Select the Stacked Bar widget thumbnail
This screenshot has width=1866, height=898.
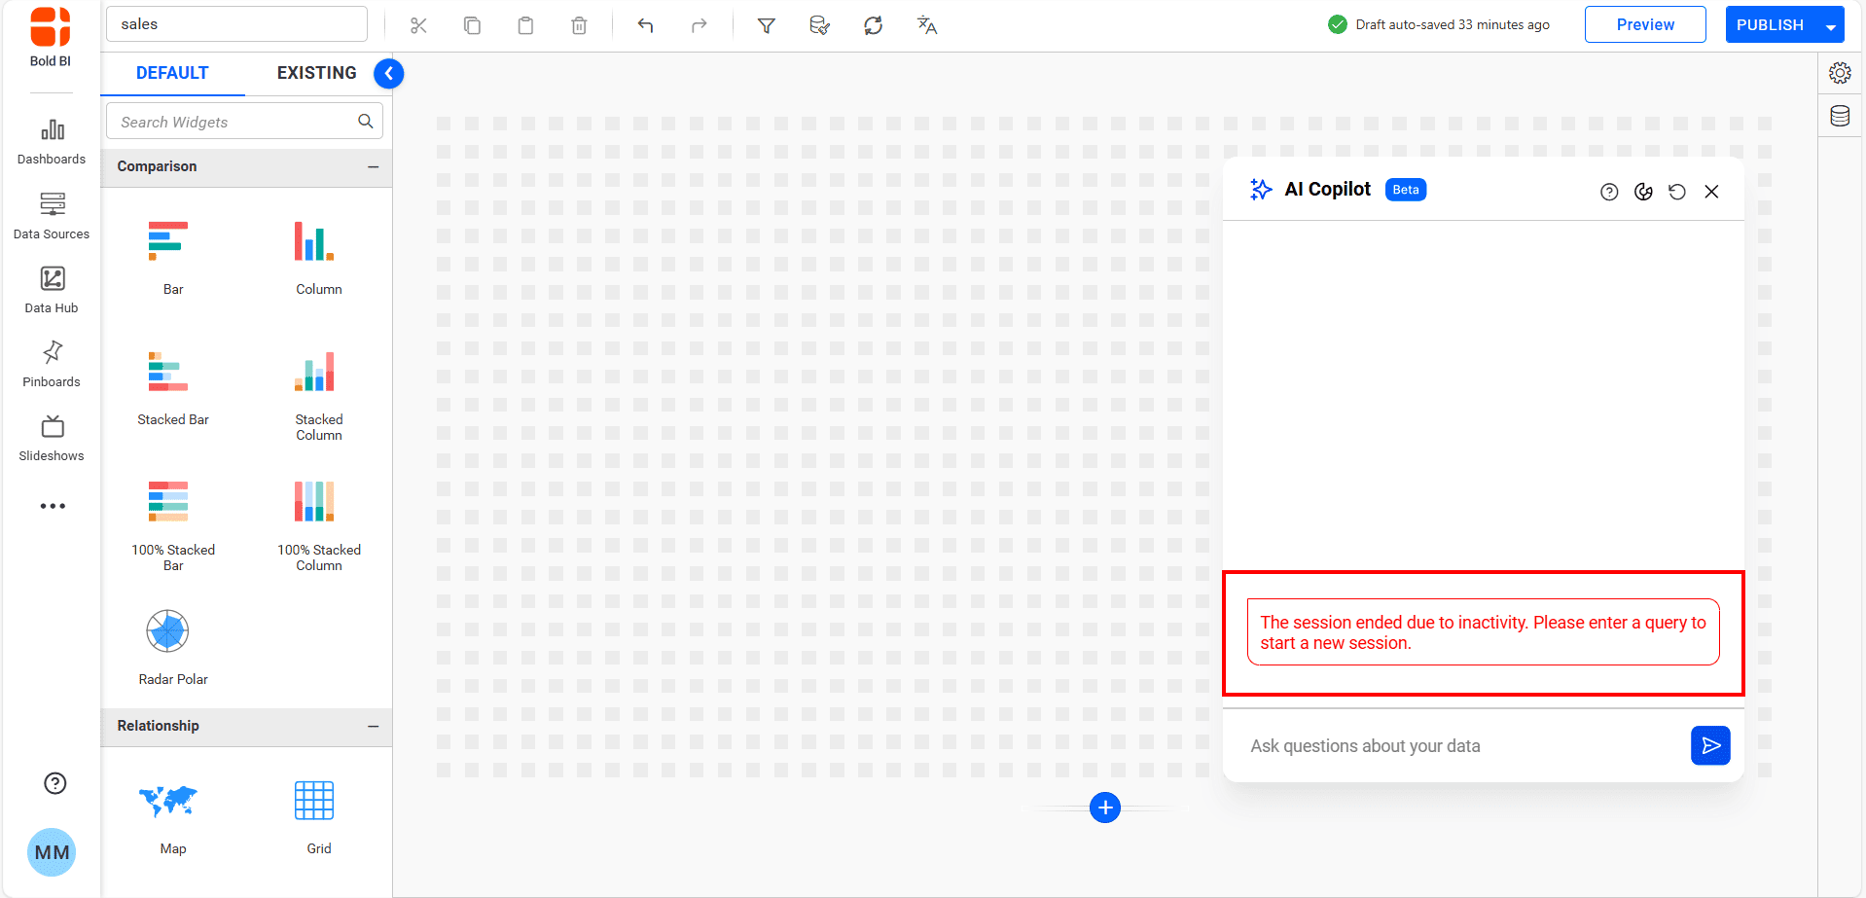(167, 372)
